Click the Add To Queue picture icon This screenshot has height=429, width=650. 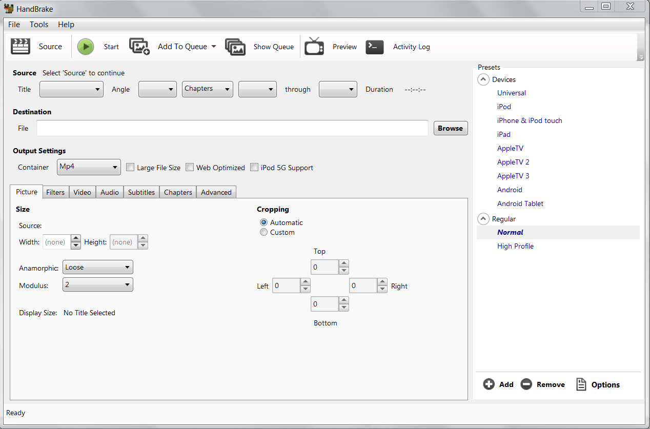[x=139, y=46]
